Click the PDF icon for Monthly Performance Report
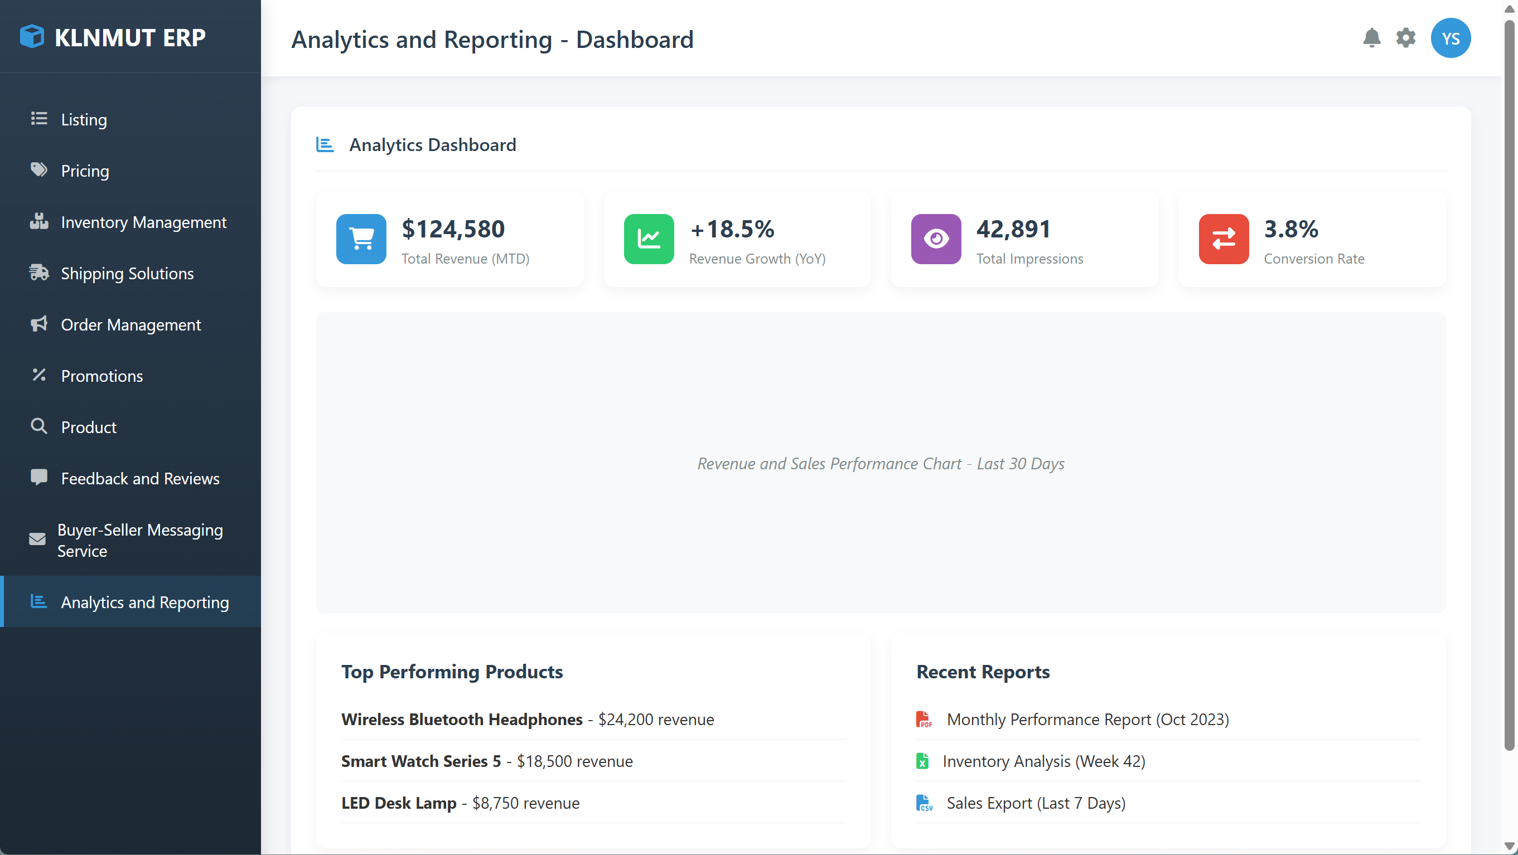 click(924, 719)
